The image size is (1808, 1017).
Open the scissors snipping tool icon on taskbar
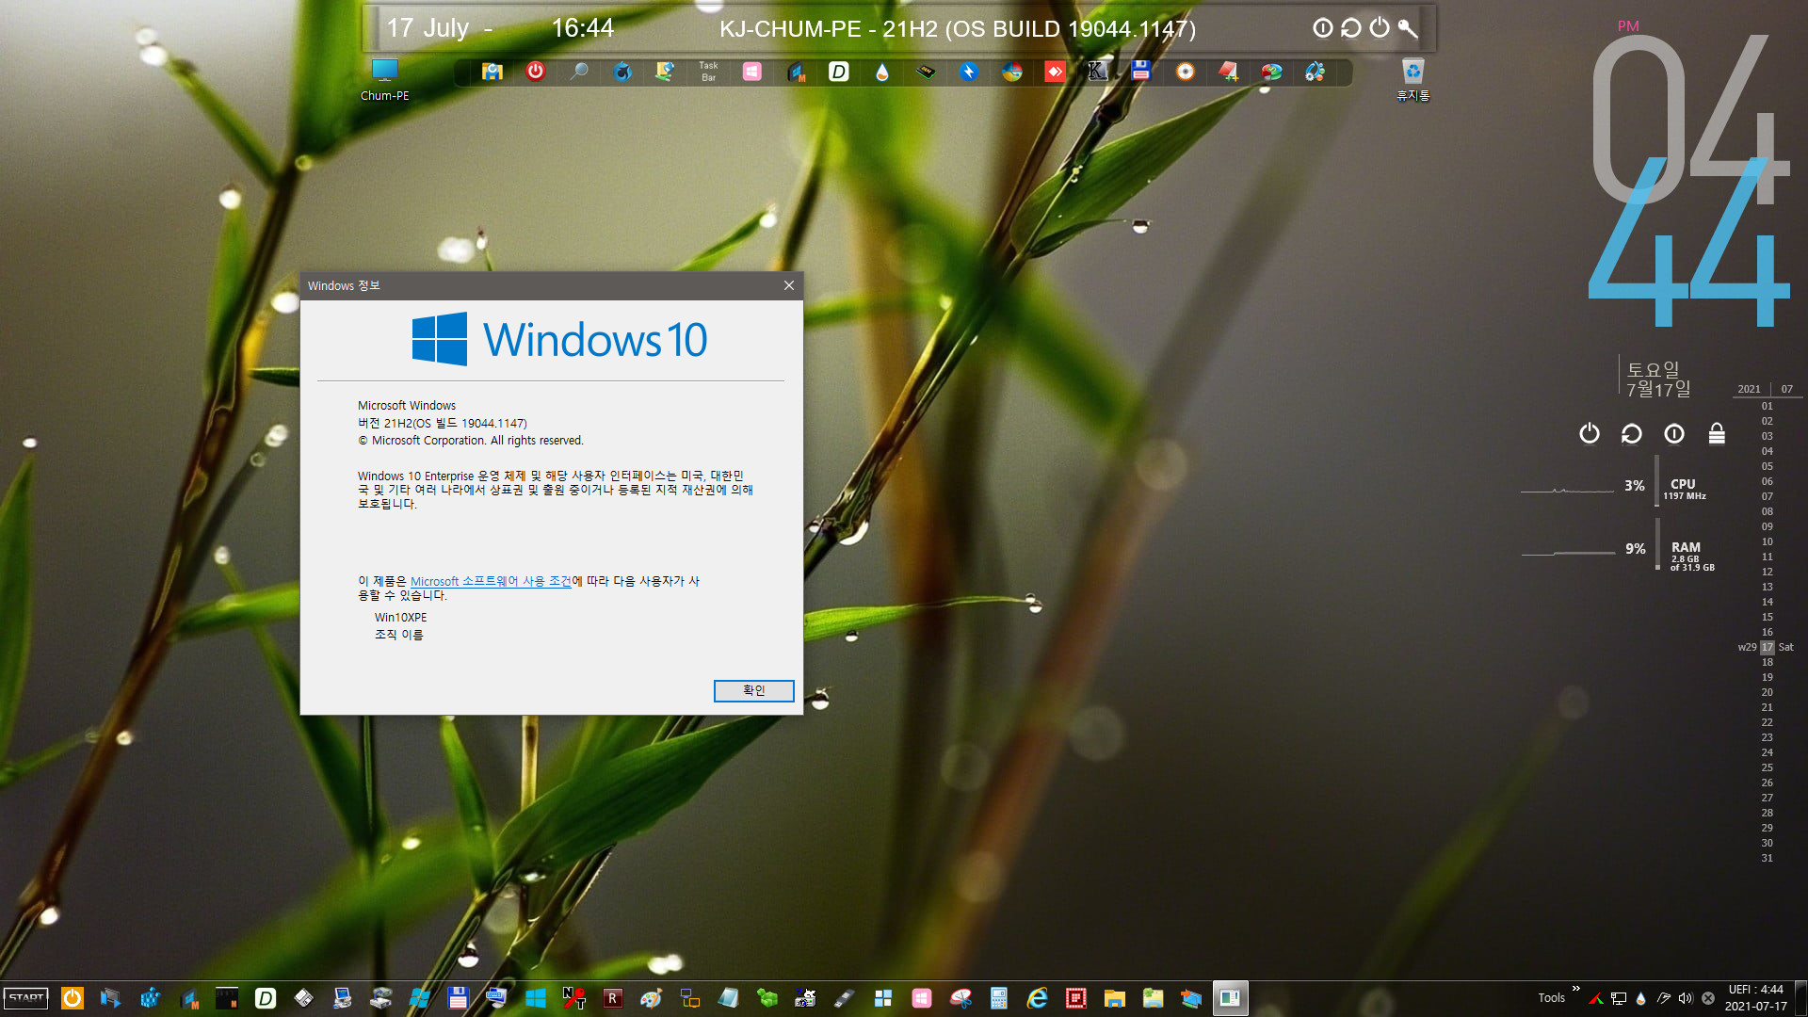pos(960,998)
